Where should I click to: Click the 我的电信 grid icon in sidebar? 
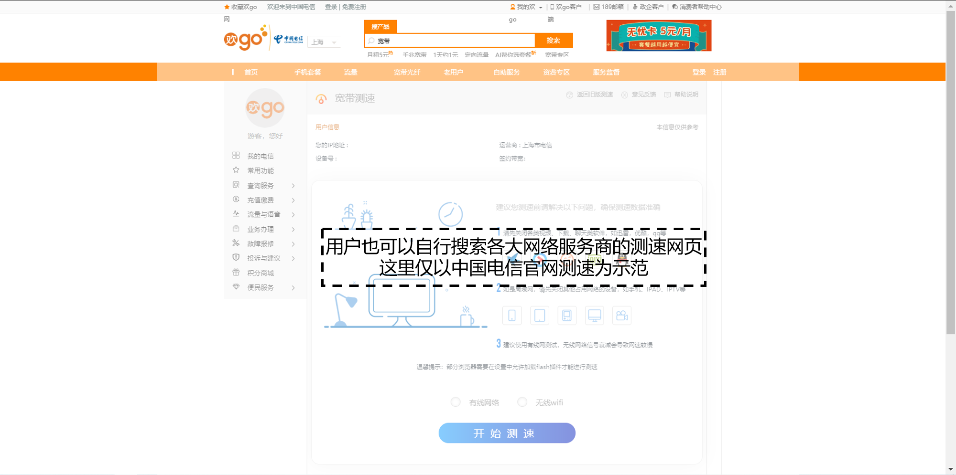(236, 156)
